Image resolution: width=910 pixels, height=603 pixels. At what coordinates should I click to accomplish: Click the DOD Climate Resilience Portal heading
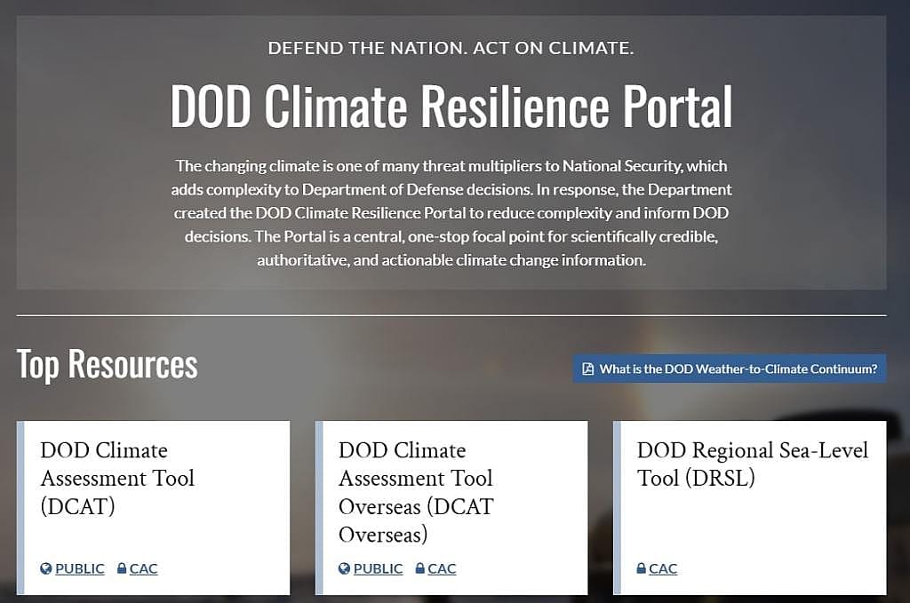click(x=451, y=106)
